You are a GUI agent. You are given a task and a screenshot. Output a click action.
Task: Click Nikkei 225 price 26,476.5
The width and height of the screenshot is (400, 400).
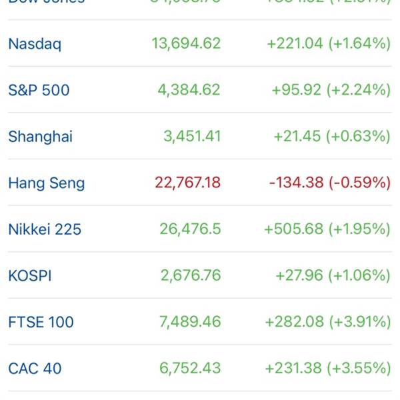coord(190,229)
